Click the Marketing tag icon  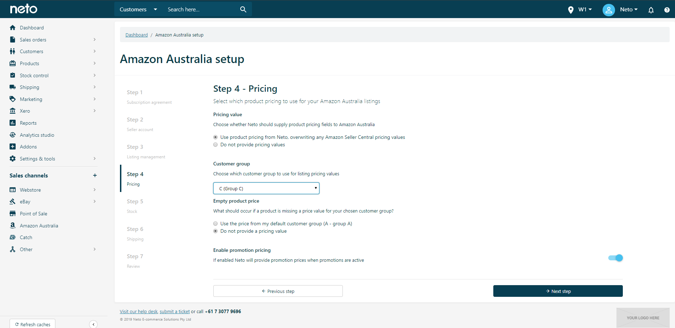tap(13, 99)
